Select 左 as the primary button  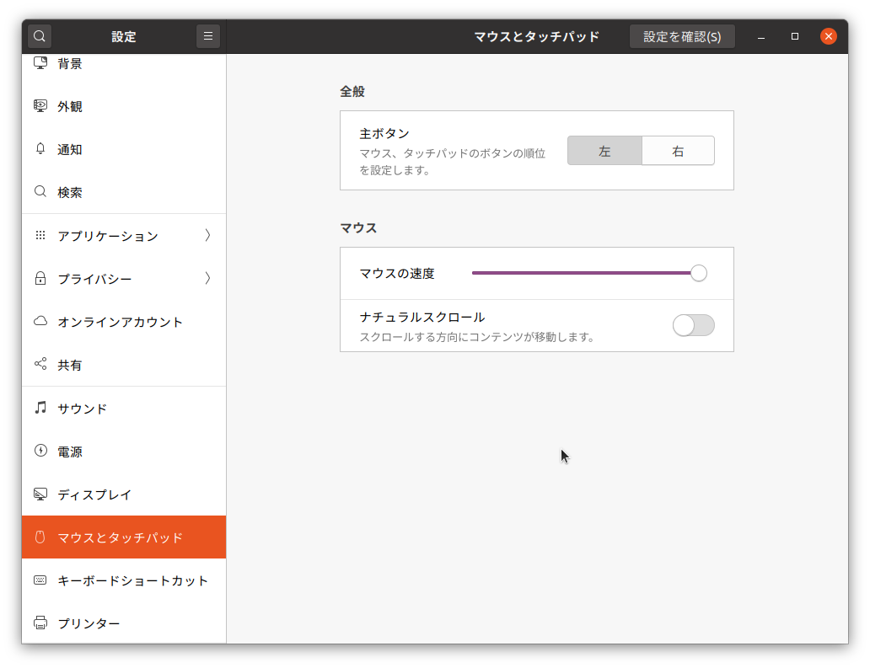tap(604, 151)
